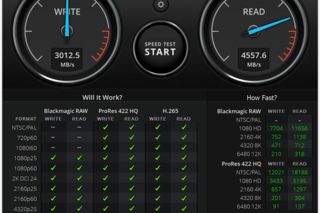Click the How Fast? heading

tap(261, 98)
